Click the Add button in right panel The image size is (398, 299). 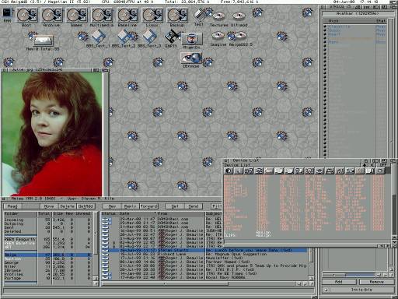[x=339, y=282]
